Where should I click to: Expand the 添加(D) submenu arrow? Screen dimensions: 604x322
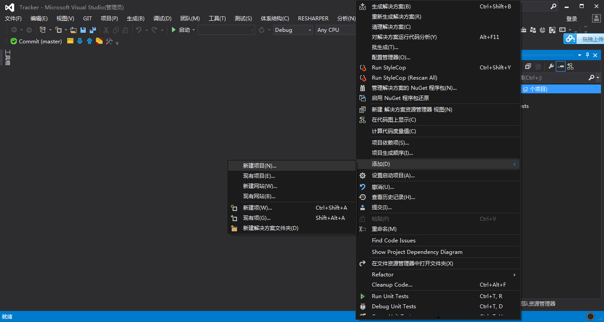point(514,164)
